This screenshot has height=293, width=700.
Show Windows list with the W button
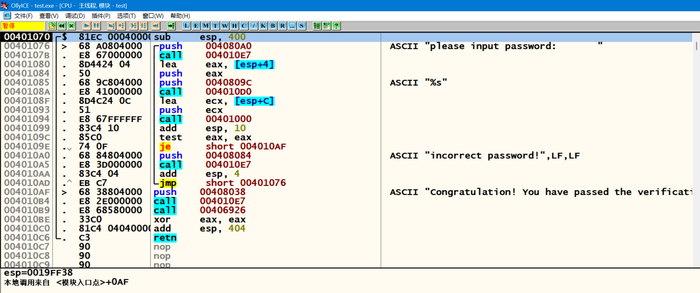point(225,26)
